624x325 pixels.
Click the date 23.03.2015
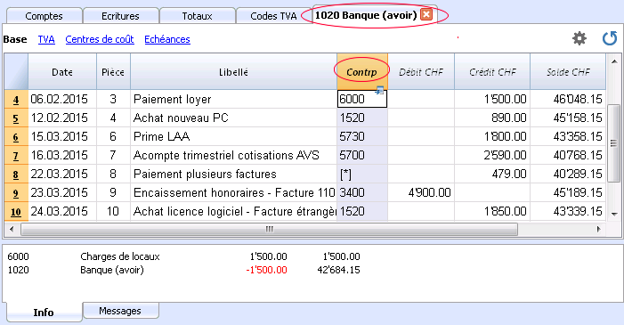pos(62,192)
